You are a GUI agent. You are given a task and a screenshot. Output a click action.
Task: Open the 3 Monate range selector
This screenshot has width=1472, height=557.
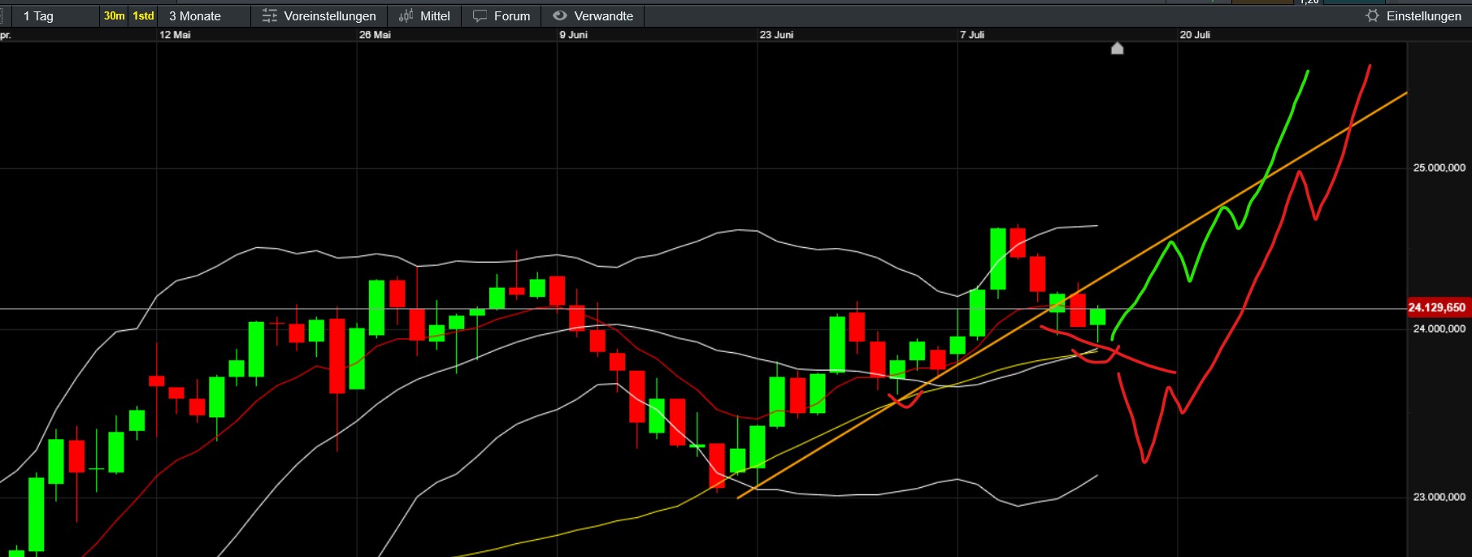coord(195,16)
